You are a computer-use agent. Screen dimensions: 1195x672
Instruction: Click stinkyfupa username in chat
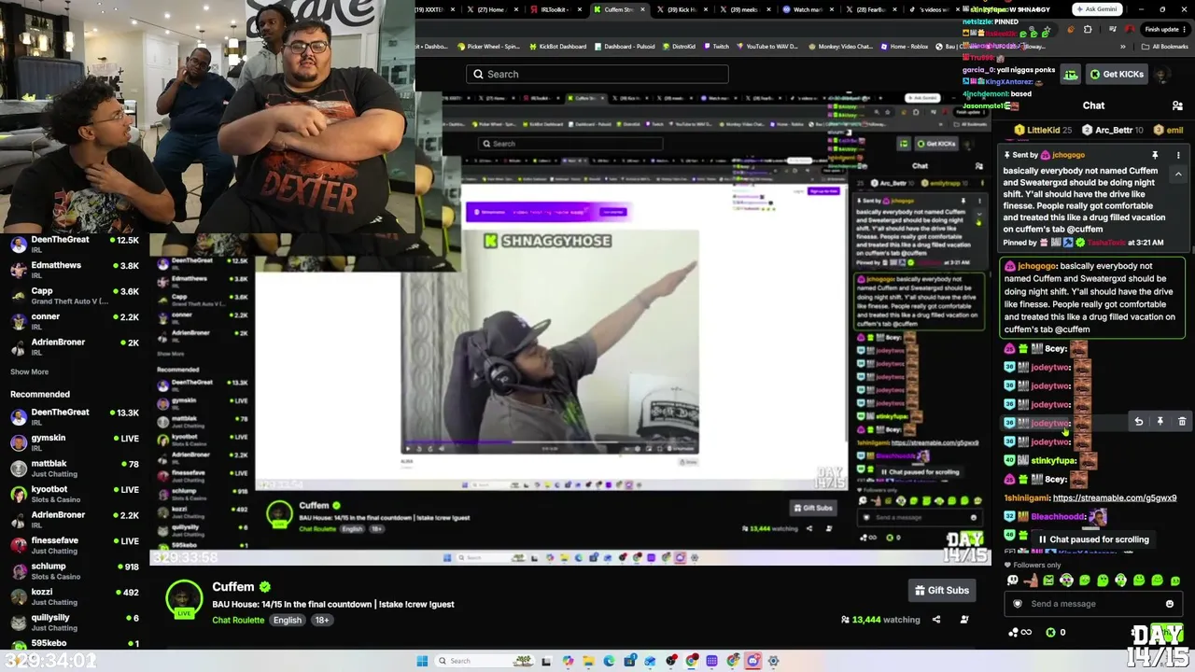[x=1054, y=460]
